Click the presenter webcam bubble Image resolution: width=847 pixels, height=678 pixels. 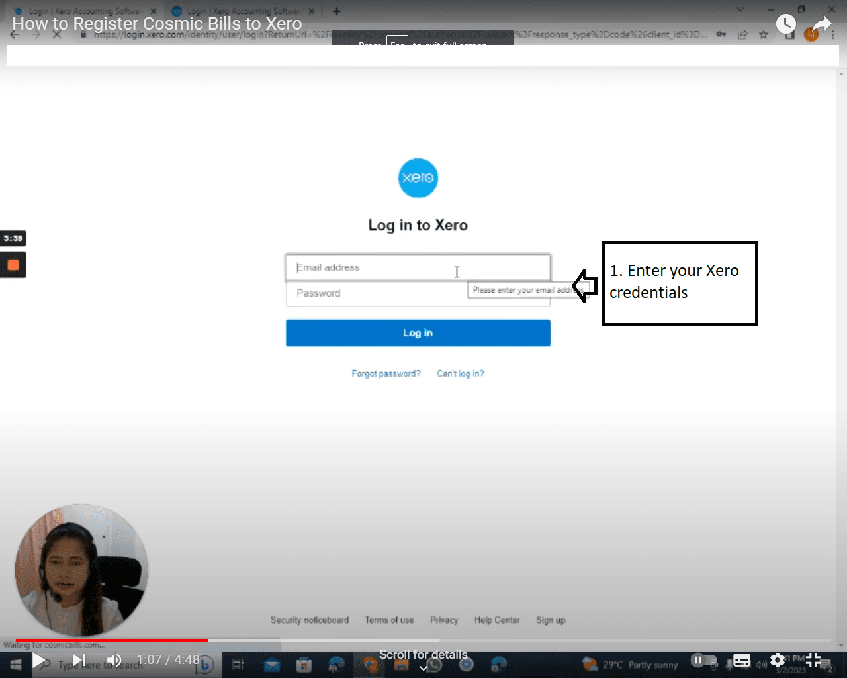point(81,570)
